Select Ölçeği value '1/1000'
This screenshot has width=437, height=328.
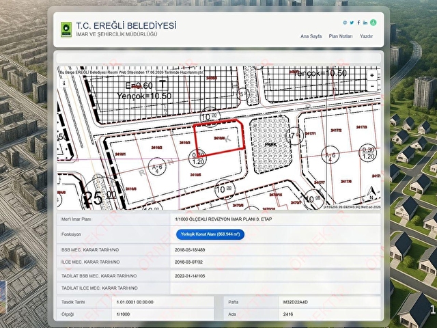pos(123,314)
